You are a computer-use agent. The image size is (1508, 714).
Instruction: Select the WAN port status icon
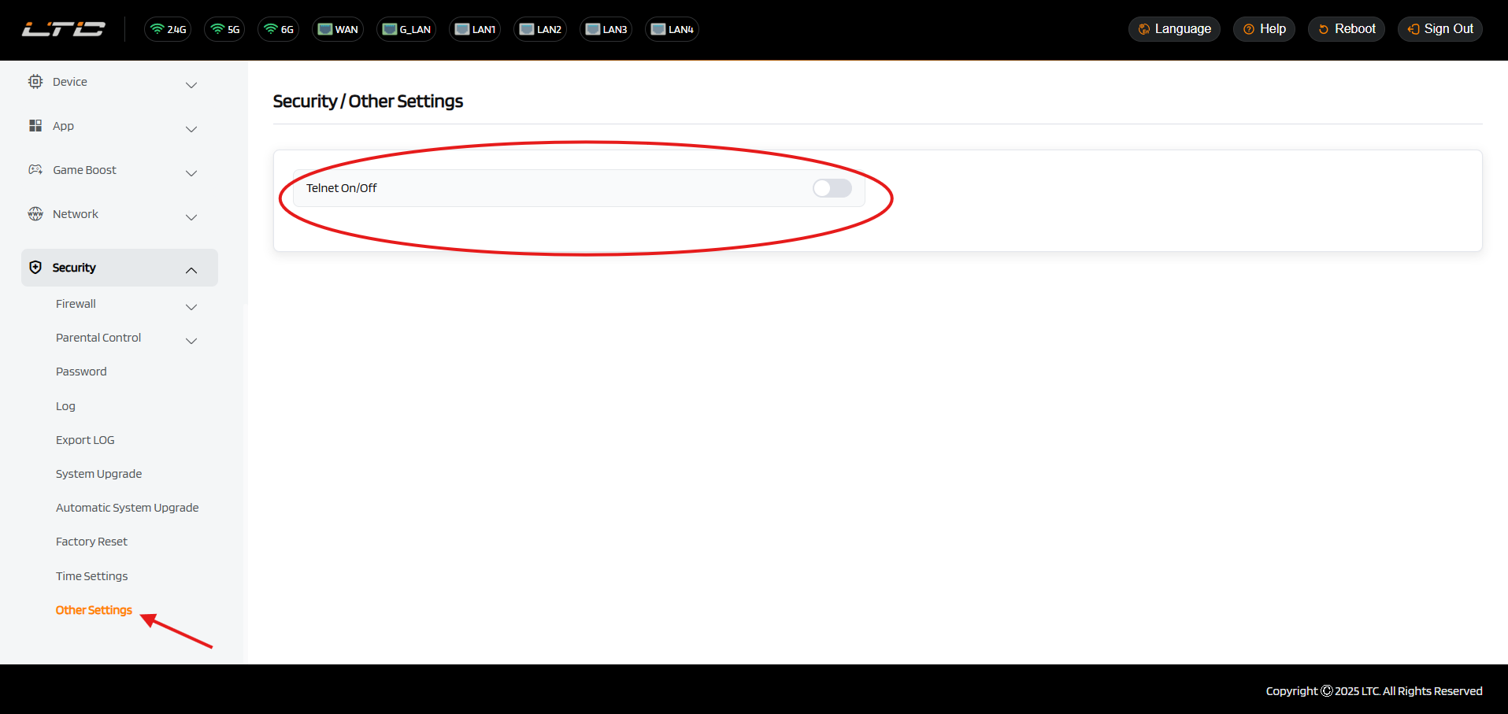click(338, 29)
